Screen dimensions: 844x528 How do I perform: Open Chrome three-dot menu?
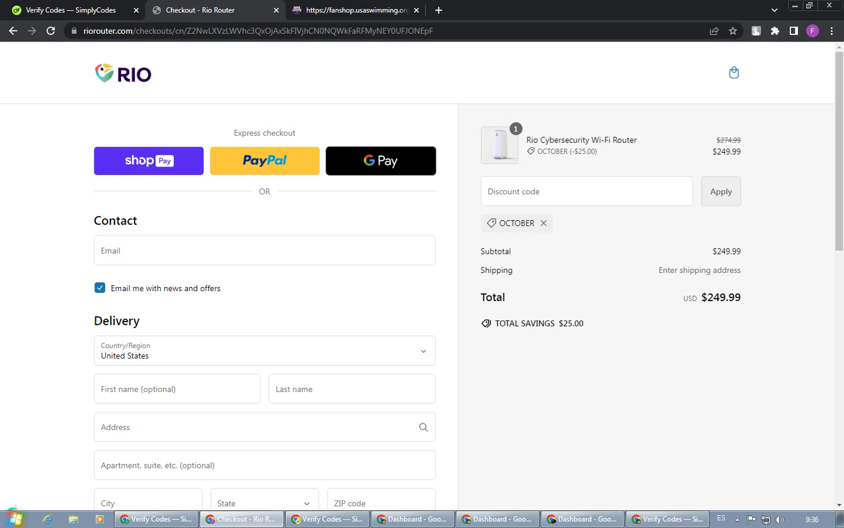click(x=832, y=31)
